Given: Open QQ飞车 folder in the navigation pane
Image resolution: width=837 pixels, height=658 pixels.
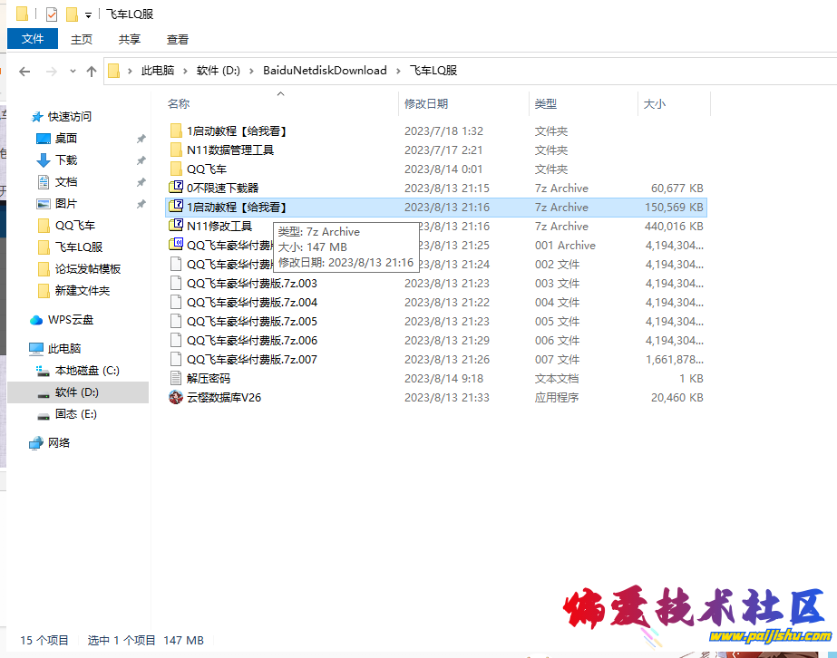Looking at the screenshot, I should 74,225.
